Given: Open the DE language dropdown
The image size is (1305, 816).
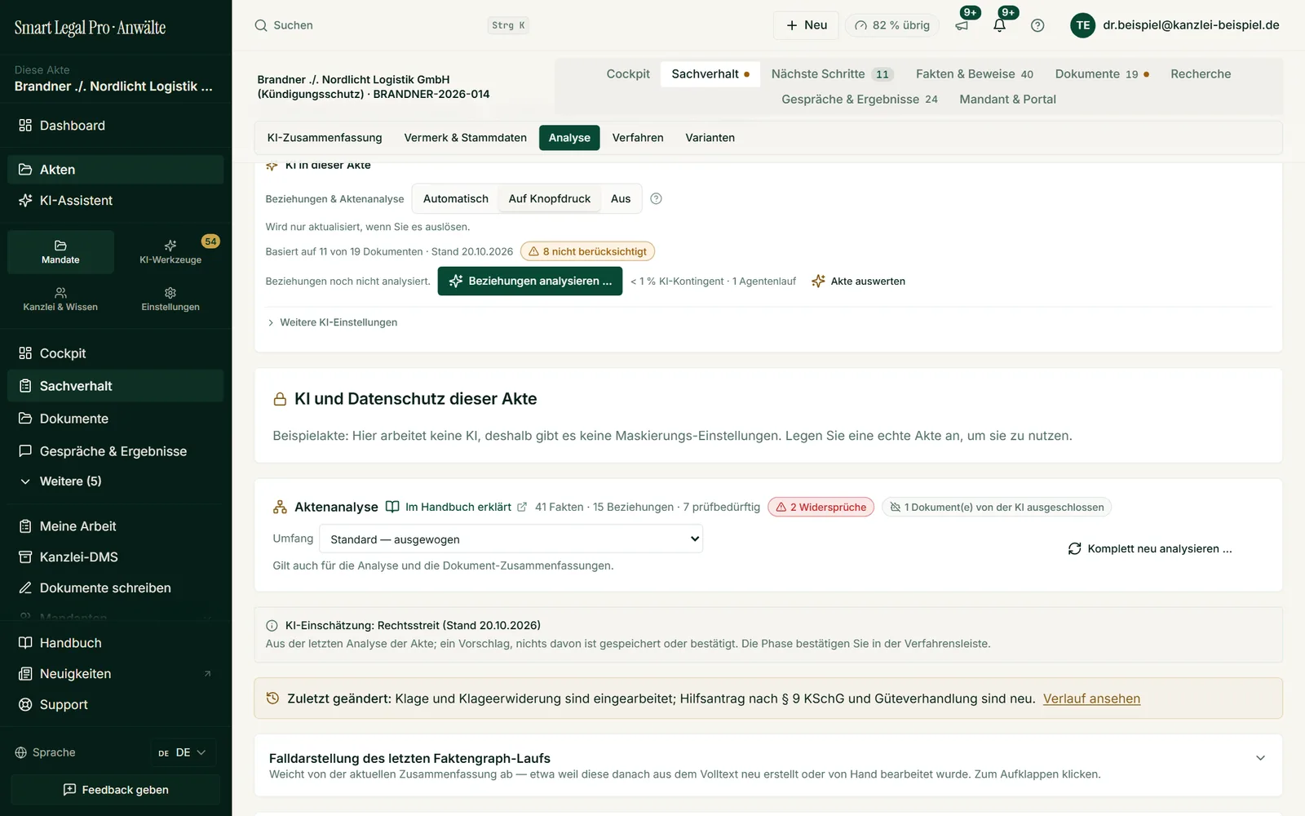Looking at the screenshot, I should (183, 753).
